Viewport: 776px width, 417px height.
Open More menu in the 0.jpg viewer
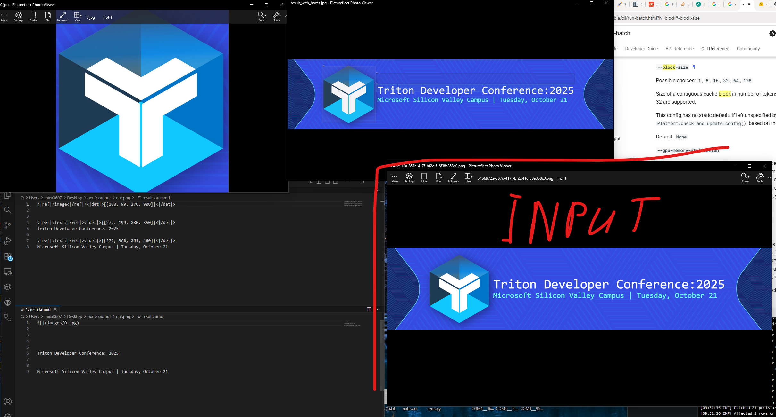[4, 16]
